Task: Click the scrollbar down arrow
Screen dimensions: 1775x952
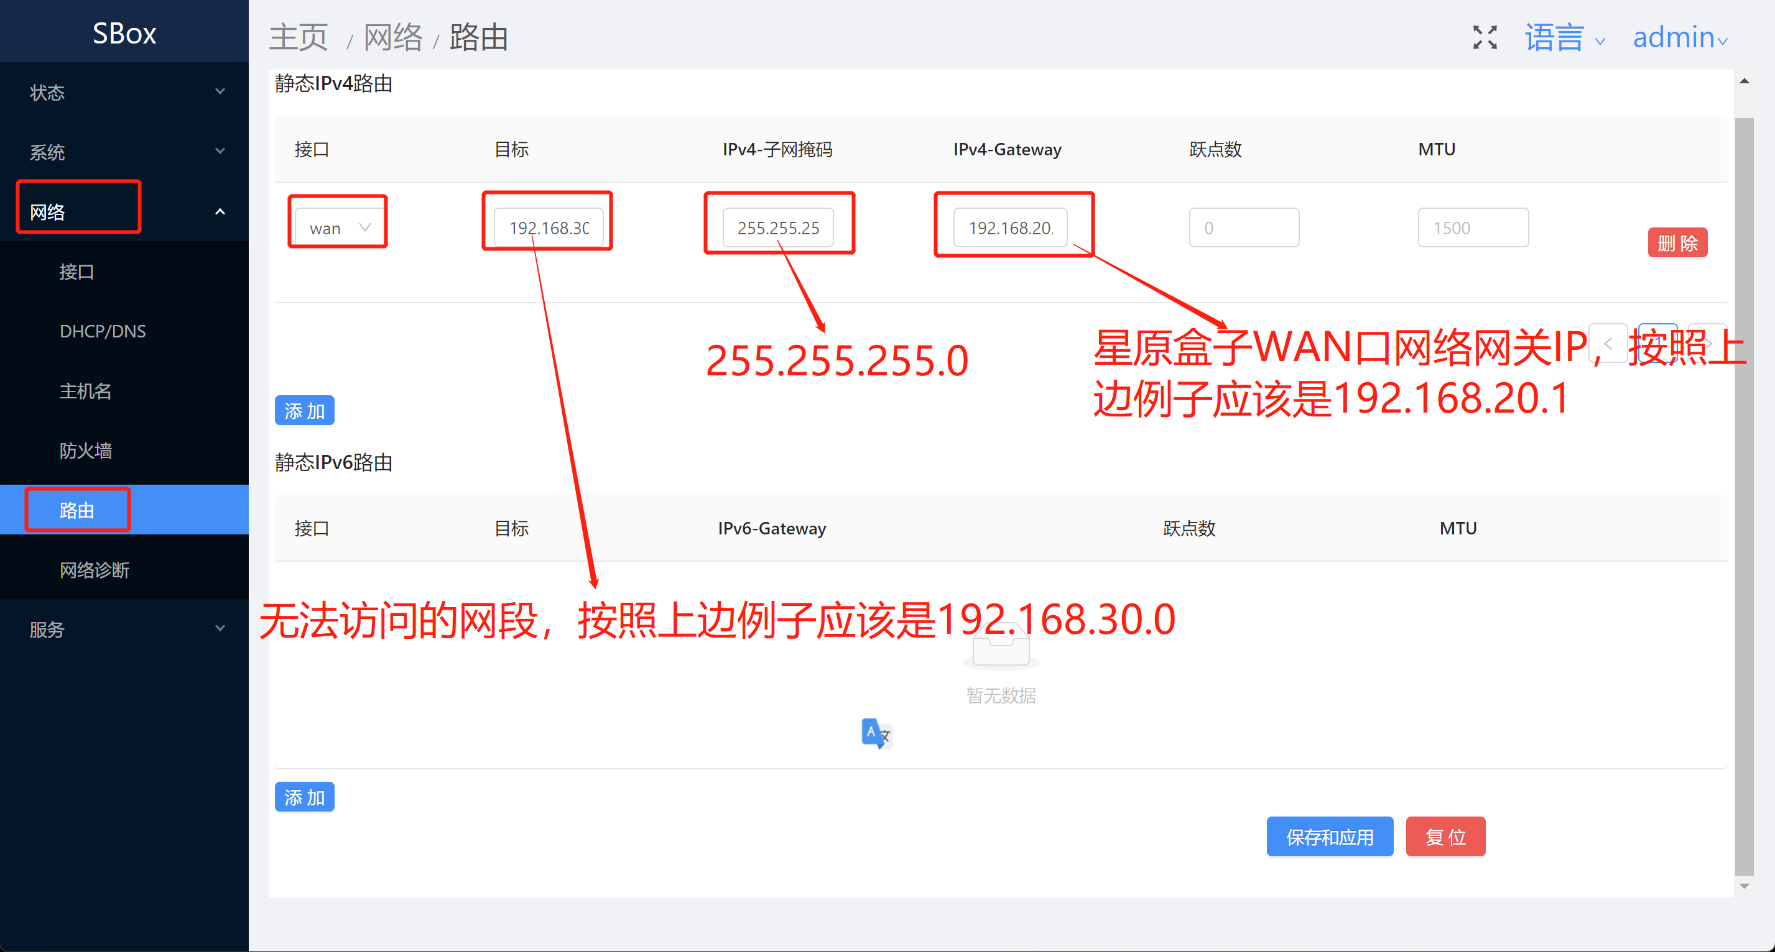Action: tap(1743, 886)
